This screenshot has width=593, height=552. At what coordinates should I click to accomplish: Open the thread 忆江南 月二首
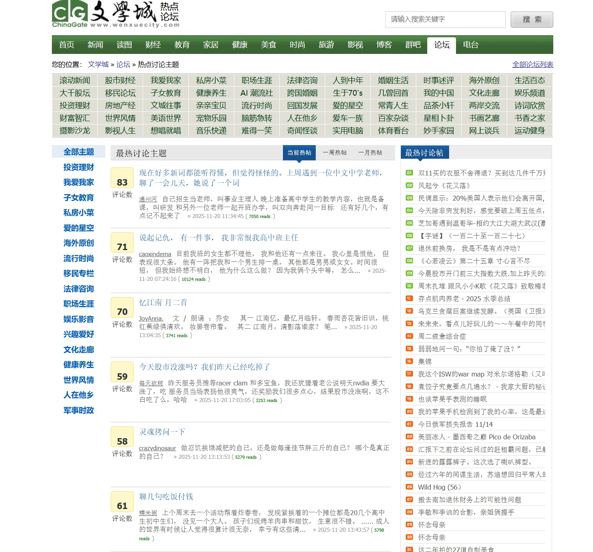[x=164, y=302]
